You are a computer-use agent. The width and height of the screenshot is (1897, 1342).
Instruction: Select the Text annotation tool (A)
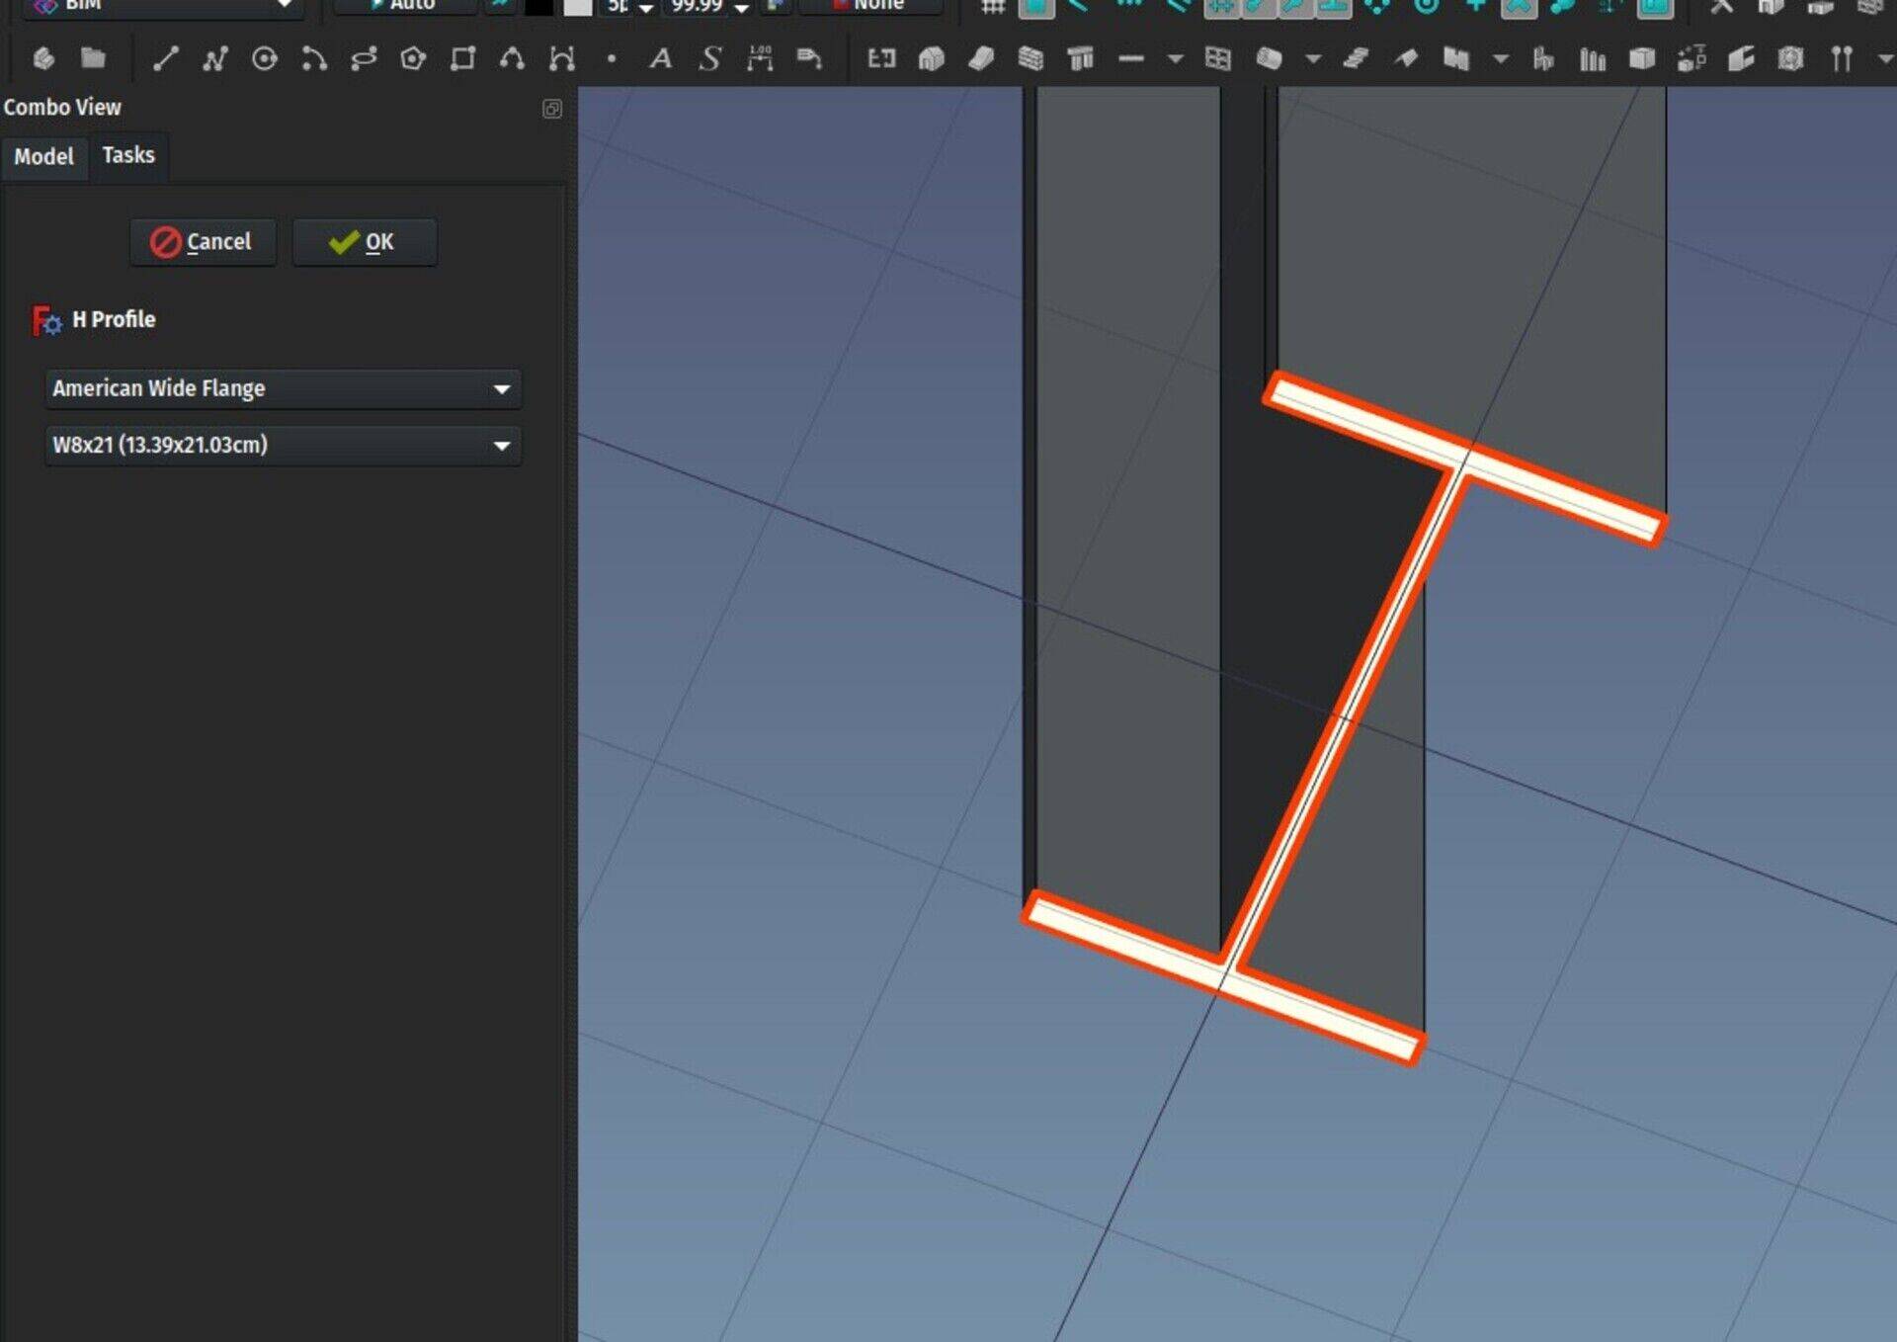click(660, 59)
